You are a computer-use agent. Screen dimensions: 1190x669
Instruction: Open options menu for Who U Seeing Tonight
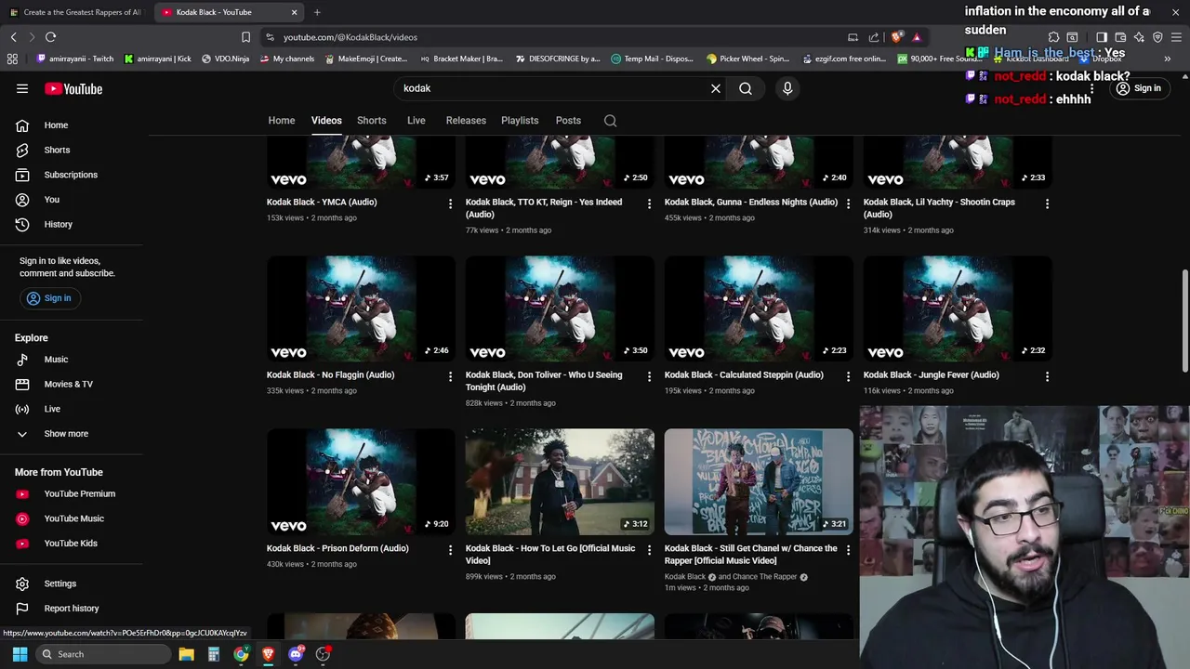tap(649, 376)
